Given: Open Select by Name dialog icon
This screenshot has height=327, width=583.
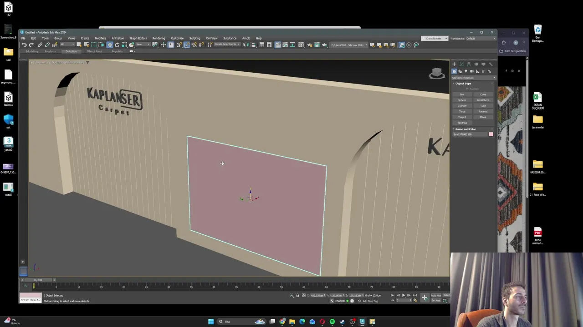Looking at the screenshot, I should (x=87, y=45).
